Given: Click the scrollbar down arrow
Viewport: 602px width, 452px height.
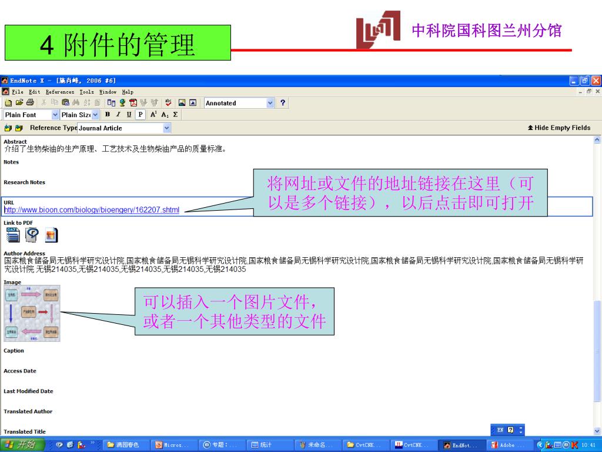Looking at the screenshot, I should coord(597,431).
